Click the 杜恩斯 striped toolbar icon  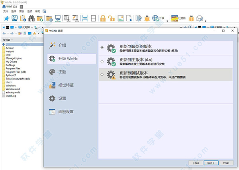click(x=178, y=18)
